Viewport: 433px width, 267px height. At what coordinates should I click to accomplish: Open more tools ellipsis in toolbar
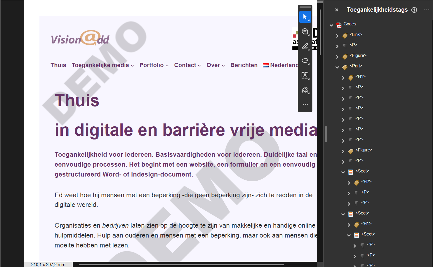(x=305, y=104)
